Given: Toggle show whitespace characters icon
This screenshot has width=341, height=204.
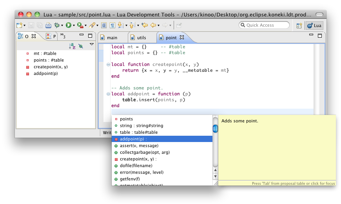Looking at the screenshot, I should pyautogui.click(x=112, y=25).
